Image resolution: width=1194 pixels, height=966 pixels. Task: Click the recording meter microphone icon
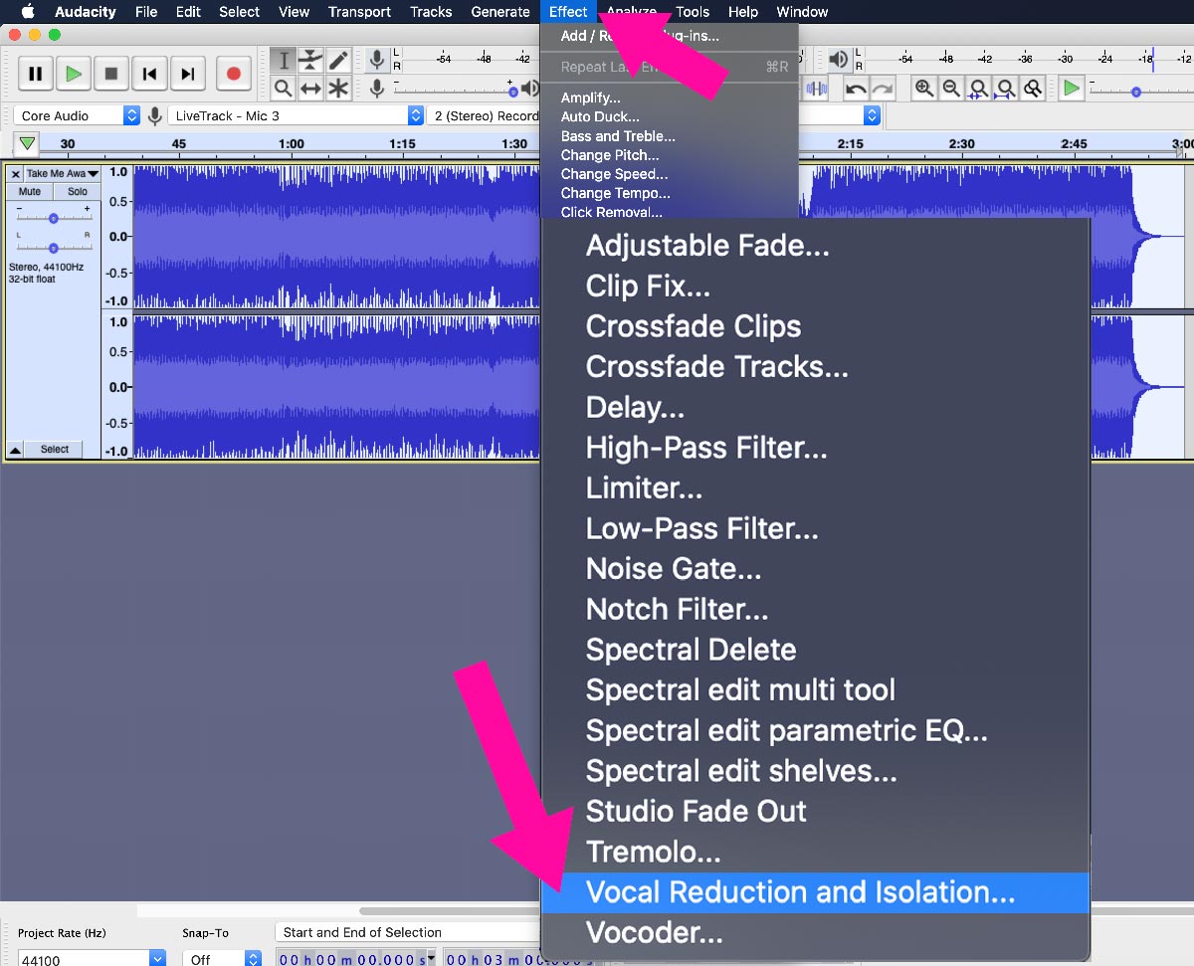pos(377,60)
